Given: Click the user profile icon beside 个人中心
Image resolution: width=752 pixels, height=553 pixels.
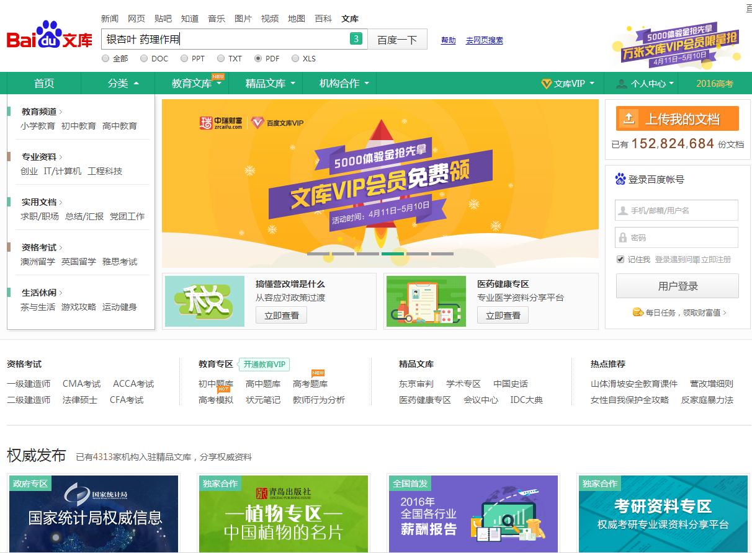Looking at the screenshot, I should point(621,84).
